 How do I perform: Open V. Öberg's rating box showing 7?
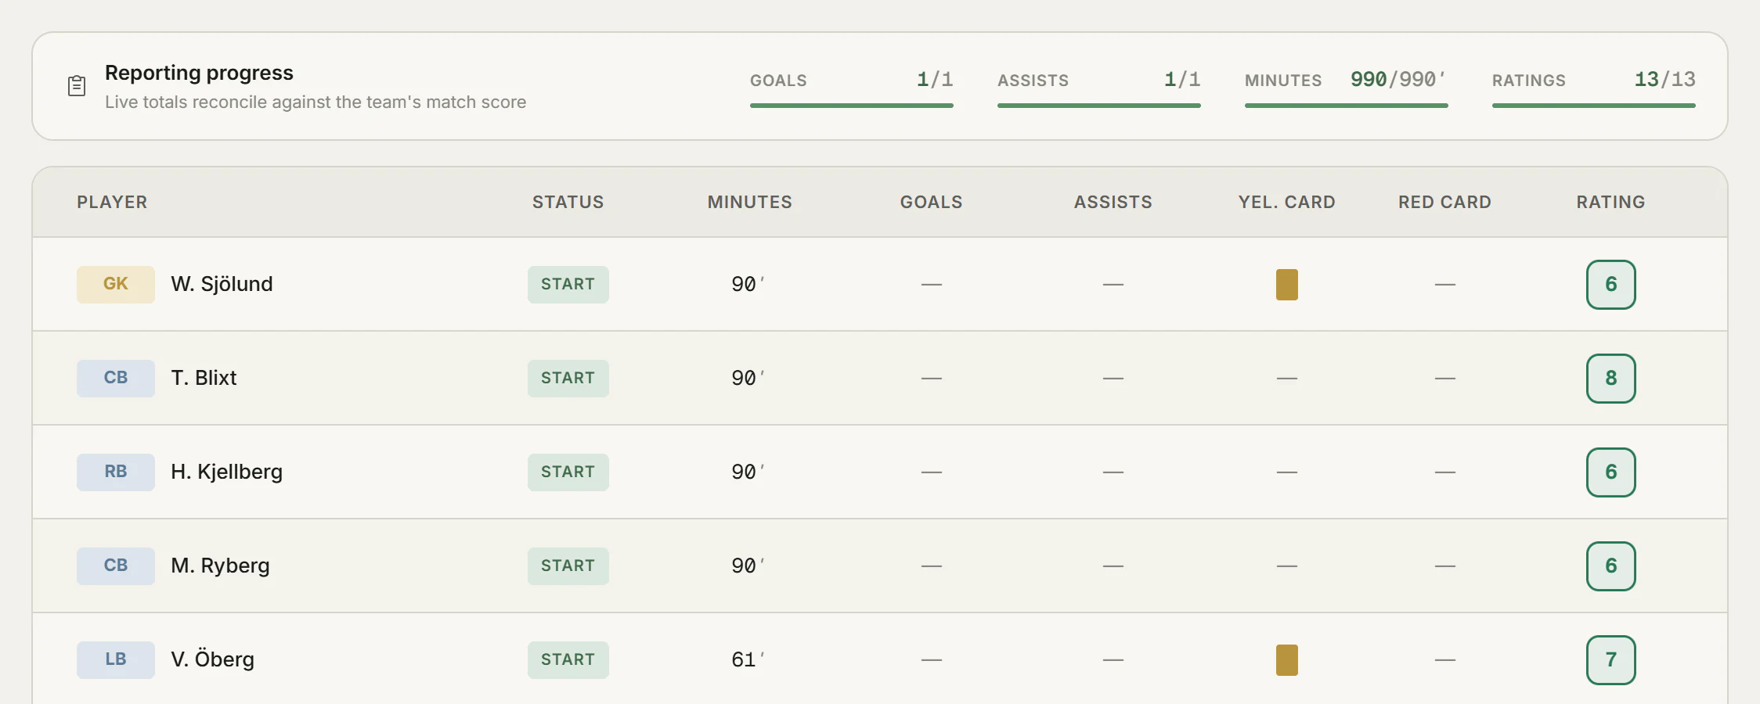point(1610,660)
